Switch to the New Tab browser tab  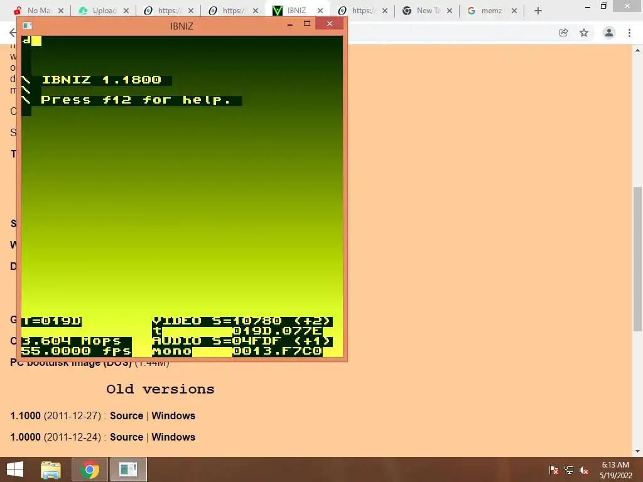tap(428, 11)
